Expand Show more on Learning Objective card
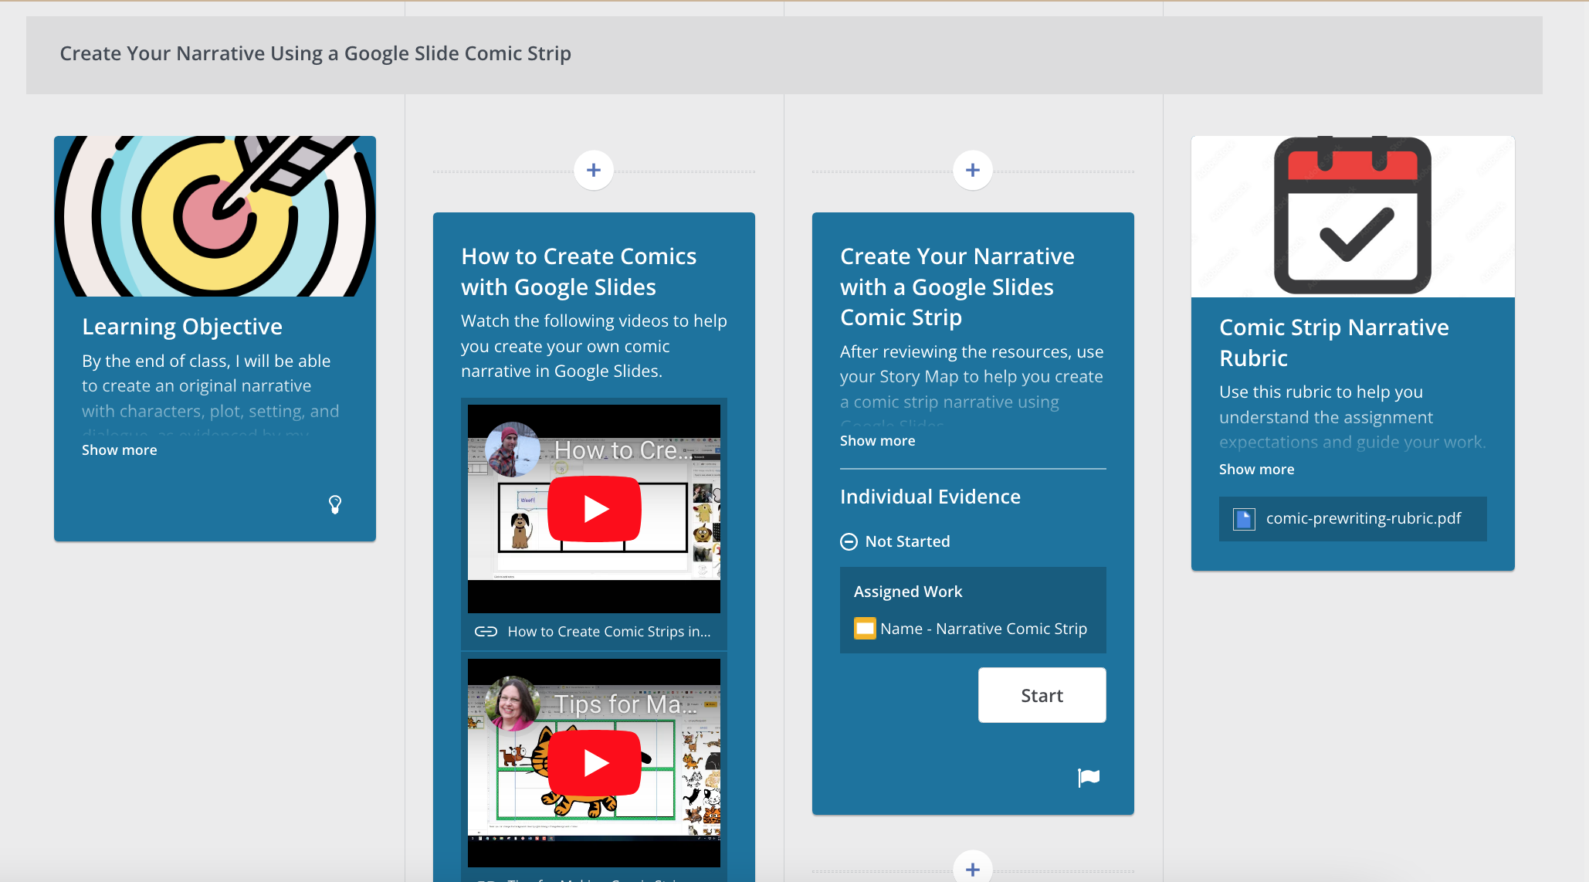1589x882 pixels. click(120, 450)
